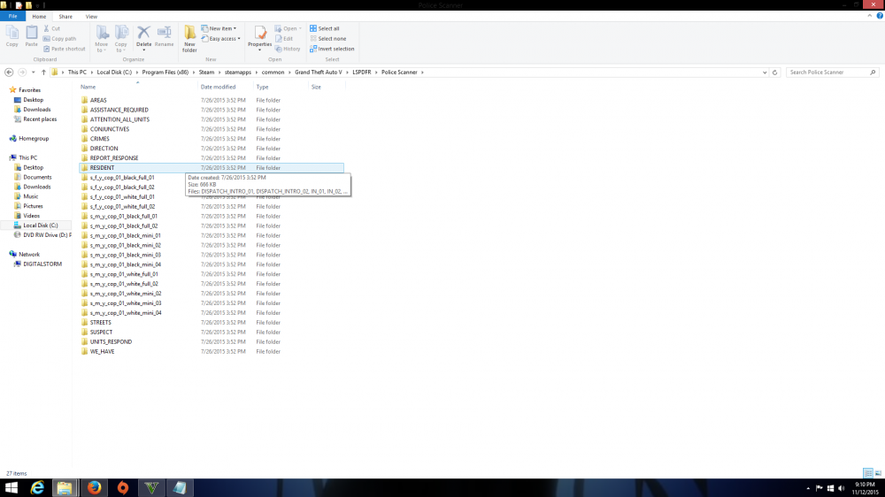The height and width of the screenshot is (497, 885).
Task: Switch to Details view icon in the status bar
Action: pos(868,473)
